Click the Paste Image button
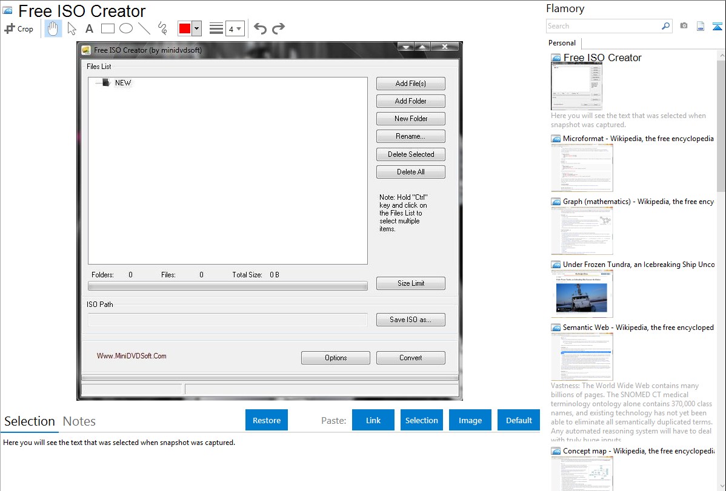726x491 pixels. point(470,420)
